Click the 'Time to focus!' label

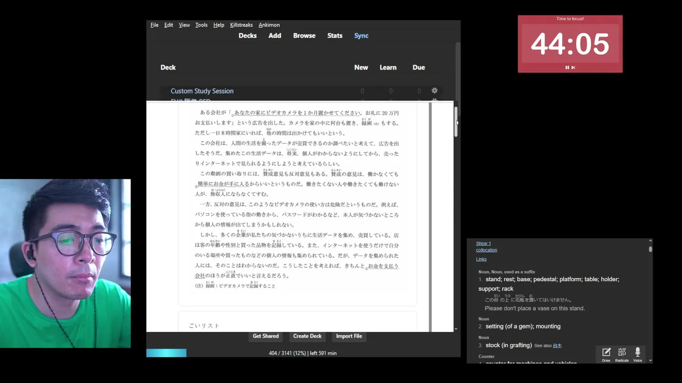click(x=570, y=19)
